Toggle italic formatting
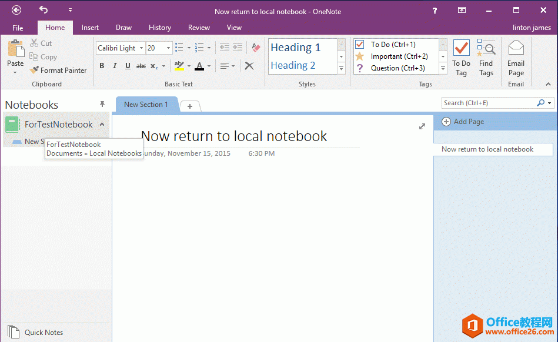Screen dimensions: 558x342 coord(115,66)
